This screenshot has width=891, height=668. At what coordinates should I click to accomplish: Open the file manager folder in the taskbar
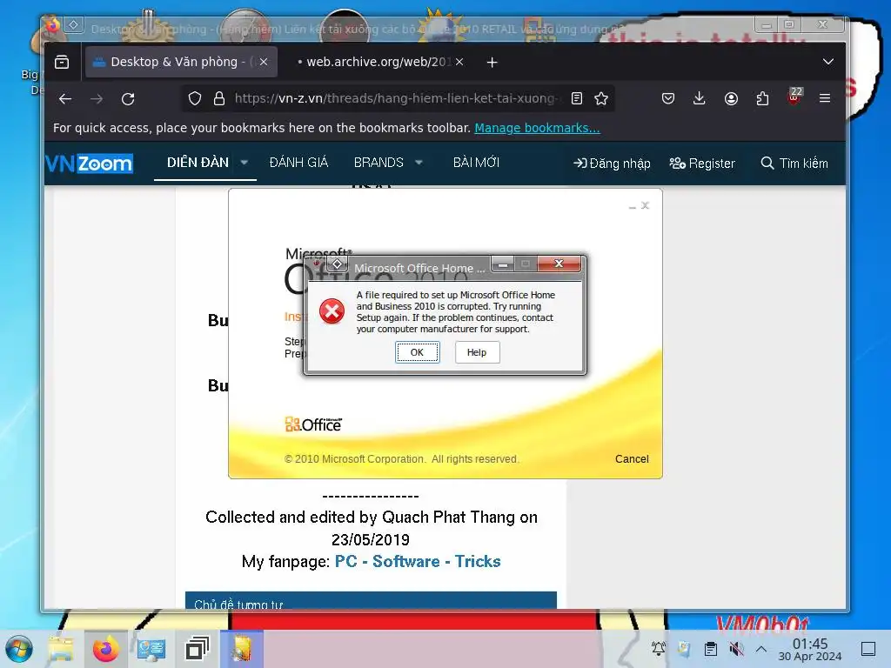click(61, 649)
